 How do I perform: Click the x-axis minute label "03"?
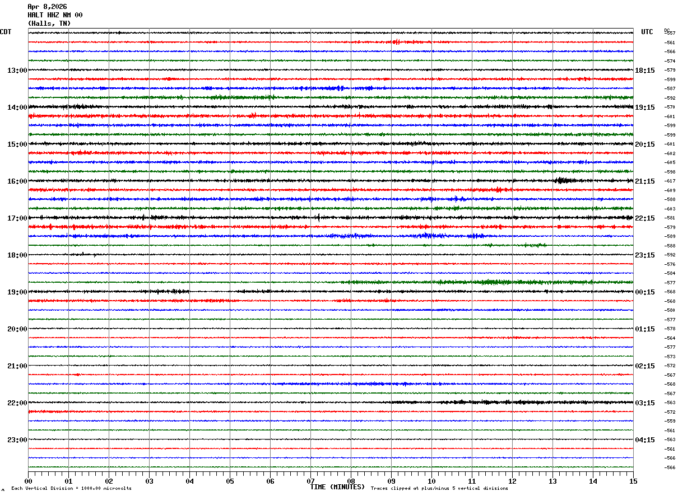149,481
